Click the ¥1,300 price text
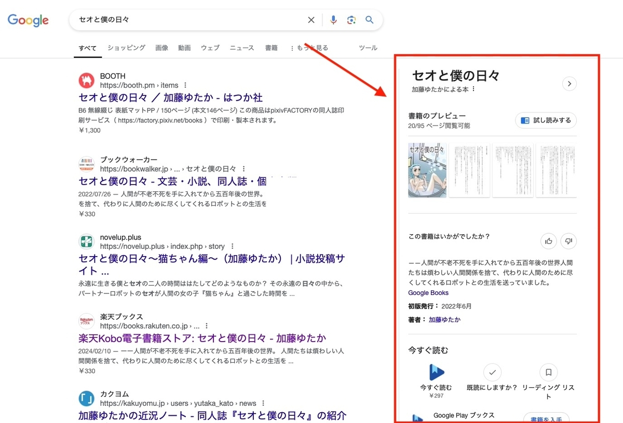 [89, 130]
